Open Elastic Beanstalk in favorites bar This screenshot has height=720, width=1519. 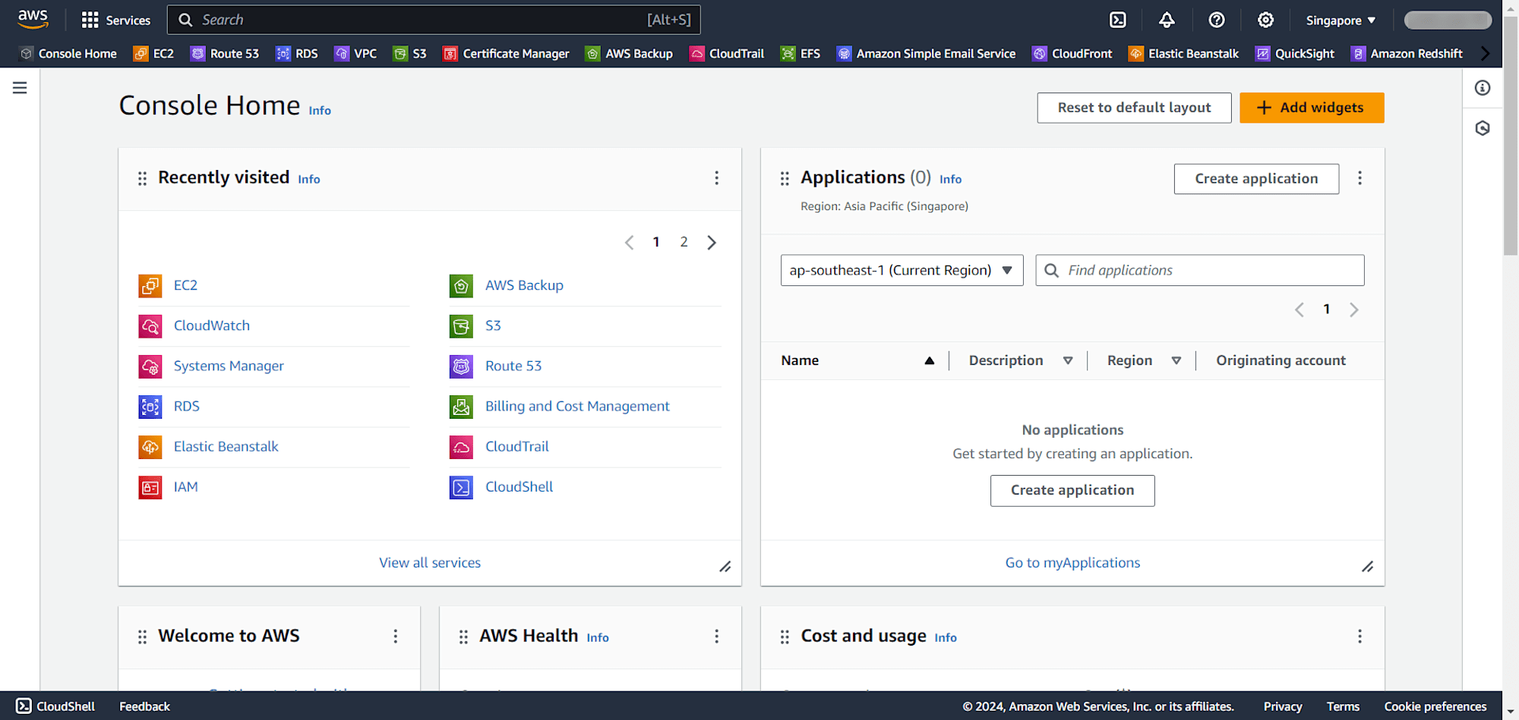tap(1184, 54)
